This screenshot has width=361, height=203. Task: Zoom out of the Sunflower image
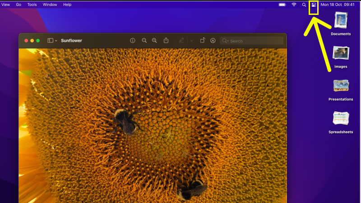tap(144, 41)
